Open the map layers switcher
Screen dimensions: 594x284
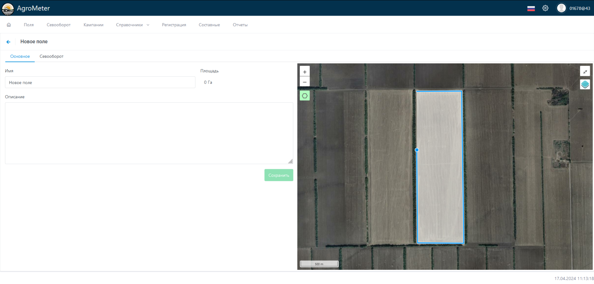click(585, 84)
